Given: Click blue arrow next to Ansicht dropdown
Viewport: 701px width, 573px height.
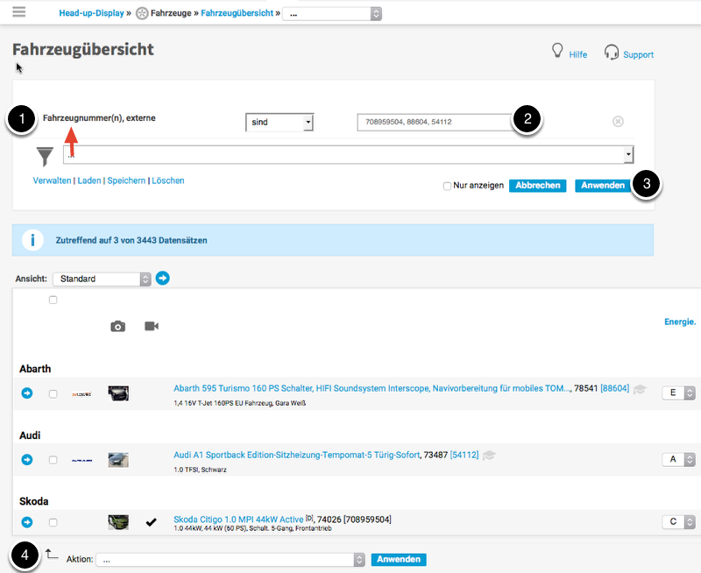Looking at the screenshot, I should click(162, 278).
